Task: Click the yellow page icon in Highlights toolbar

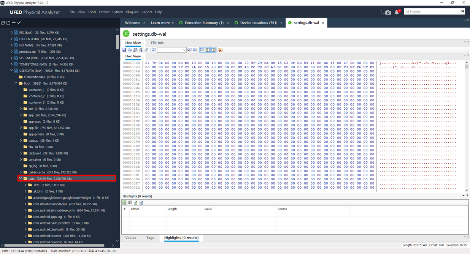Action: pyautogui.click(x=136, y=203)
